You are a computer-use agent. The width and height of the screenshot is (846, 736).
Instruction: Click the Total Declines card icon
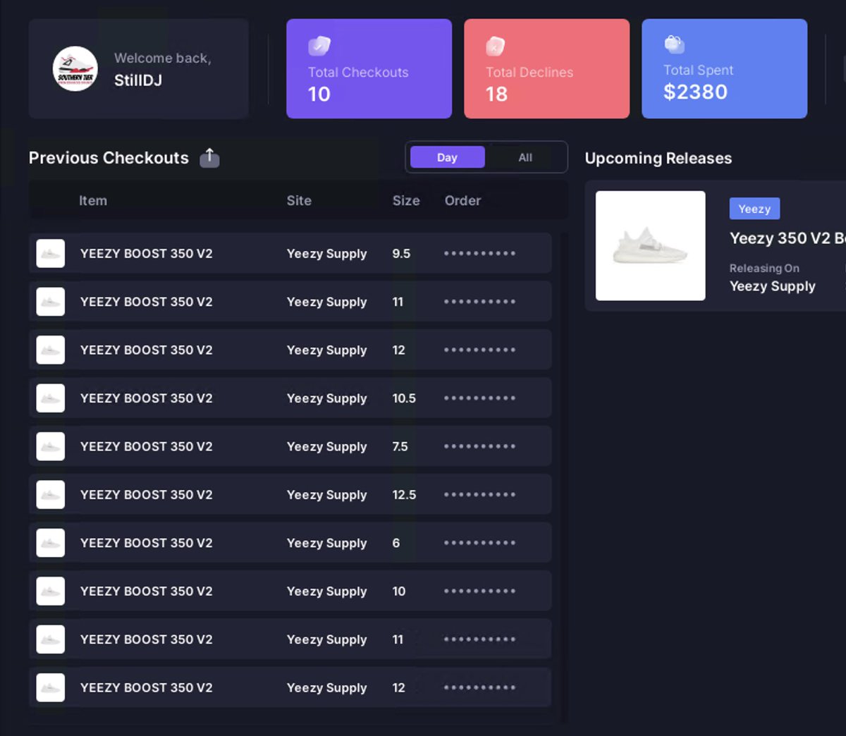point(496,46)
